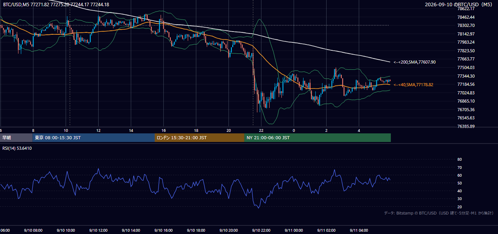Click RSI scale value 60
This screenshot has height=234, width=498.
(459, 175)
